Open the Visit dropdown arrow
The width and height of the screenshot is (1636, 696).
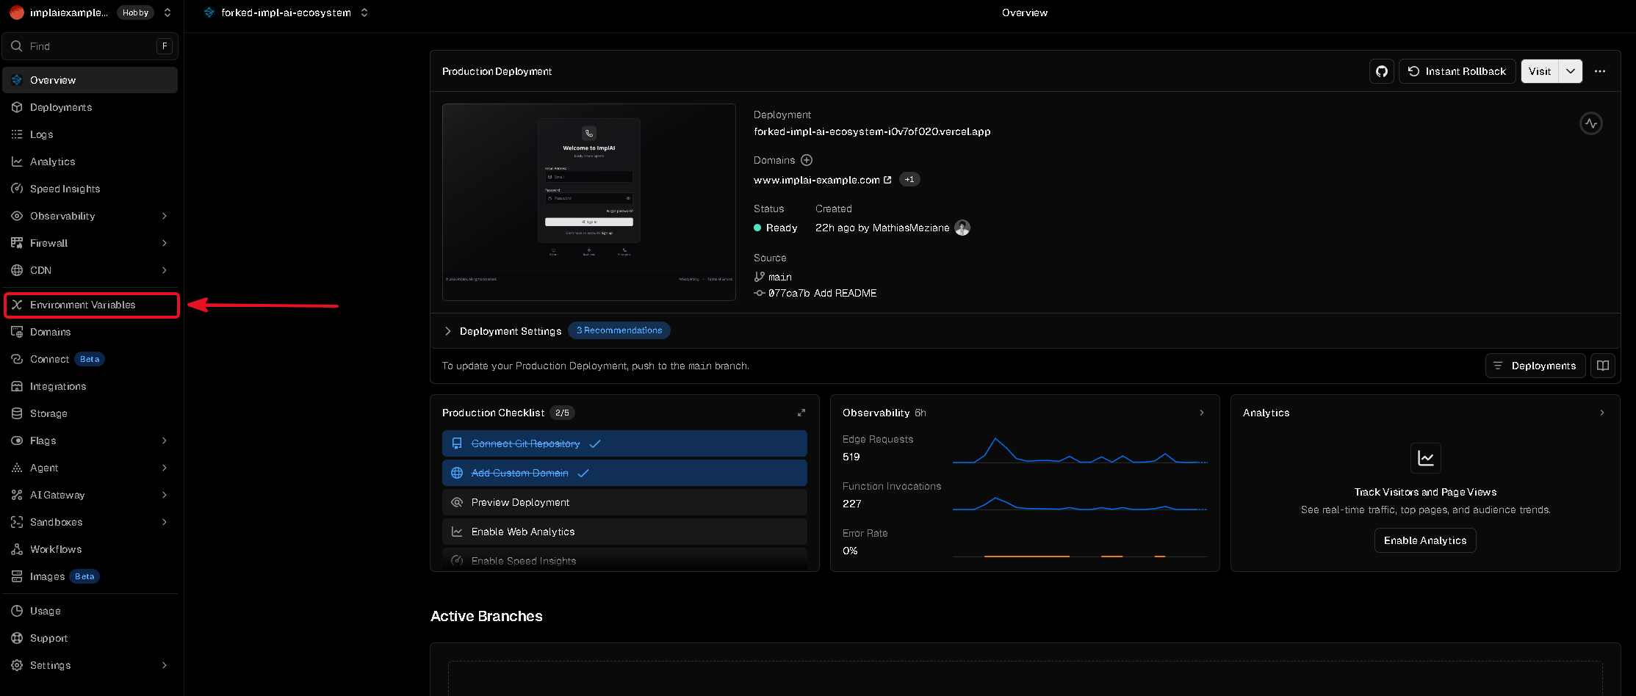[1571, 71]
